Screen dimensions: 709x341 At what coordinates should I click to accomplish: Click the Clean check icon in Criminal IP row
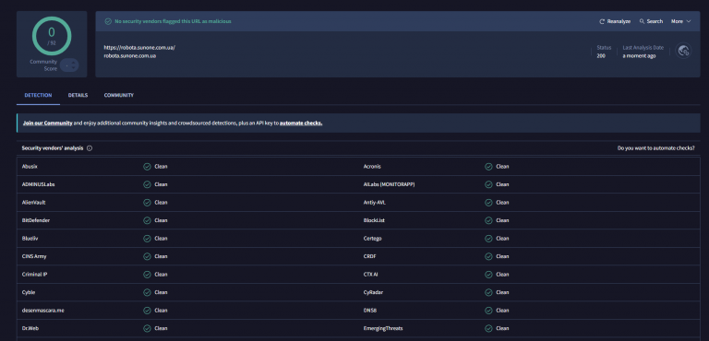(147, 274)
